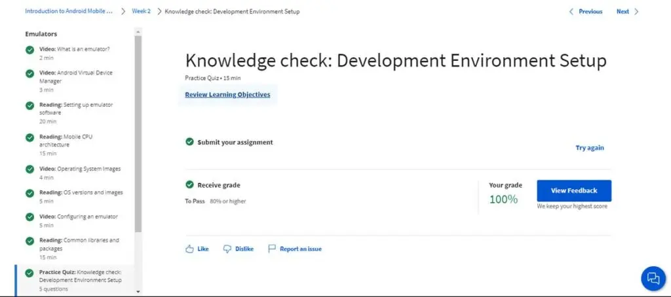Click the thumbs-down Dislike icon
The height and width of the screenshot is (297, 671).
click(x=227, y=249)
